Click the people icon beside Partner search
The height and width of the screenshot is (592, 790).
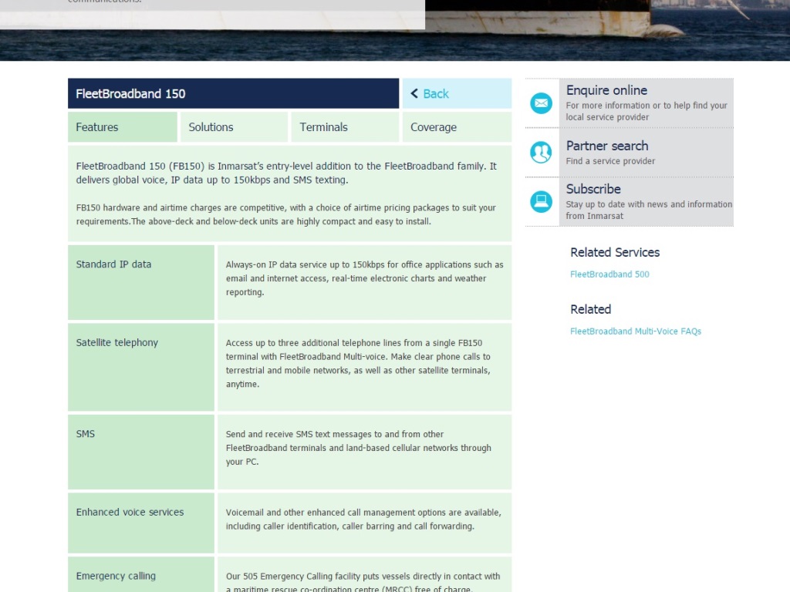541,152
